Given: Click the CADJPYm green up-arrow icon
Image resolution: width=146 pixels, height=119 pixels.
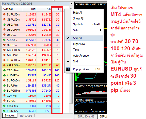Looking at the screenshot, I should coord(4,70).
